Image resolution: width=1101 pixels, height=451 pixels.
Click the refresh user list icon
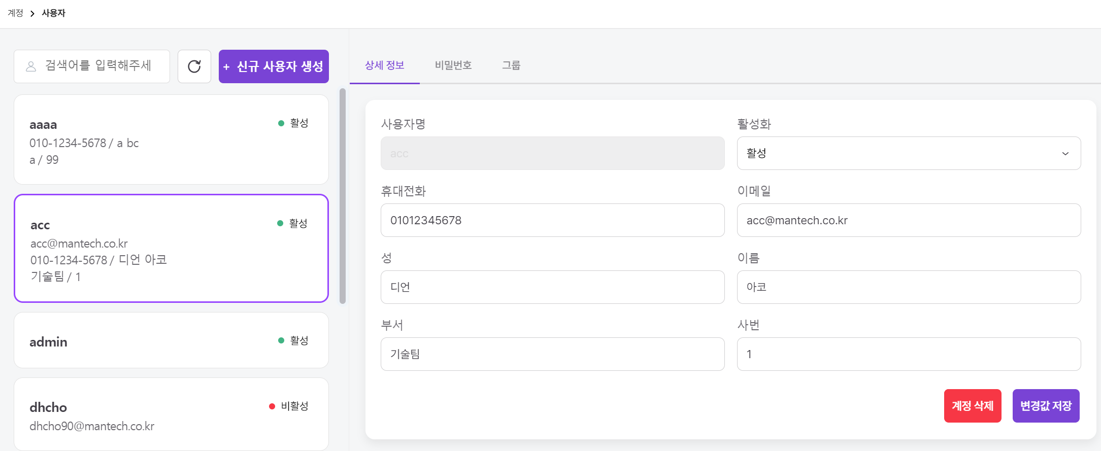194,66
